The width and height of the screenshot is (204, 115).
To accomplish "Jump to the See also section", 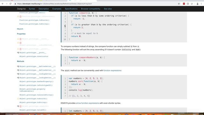I will (x=108, y=9).
